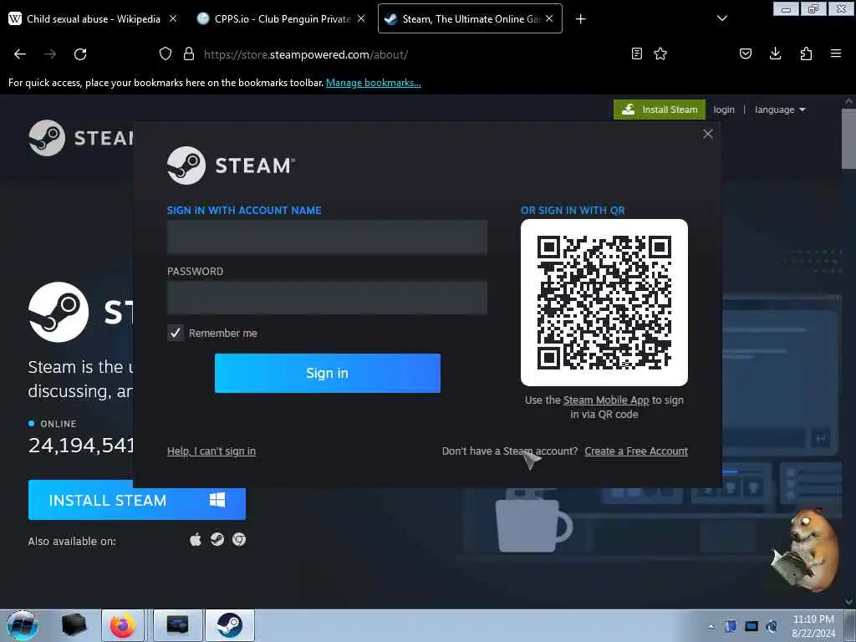Viewport: 856px width, 642px height.
Task: Click the green Install Steam header button
Action: pyautogui.click(x=660, y=110)
